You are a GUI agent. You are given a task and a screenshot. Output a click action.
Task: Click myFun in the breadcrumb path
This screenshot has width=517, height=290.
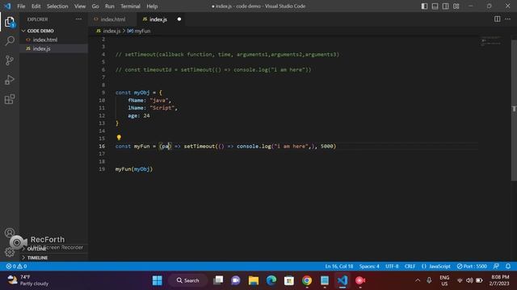click(142, 31)
